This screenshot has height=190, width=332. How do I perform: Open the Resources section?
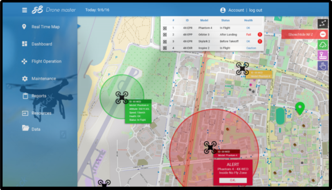(x=41, y=113)
